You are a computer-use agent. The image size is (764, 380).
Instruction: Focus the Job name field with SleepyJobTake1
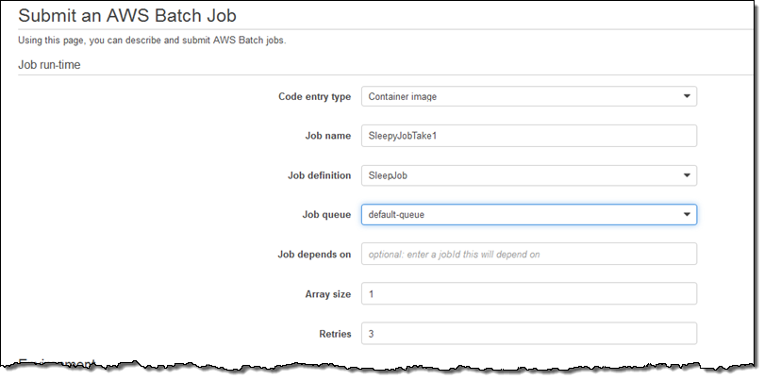[528, 136]
